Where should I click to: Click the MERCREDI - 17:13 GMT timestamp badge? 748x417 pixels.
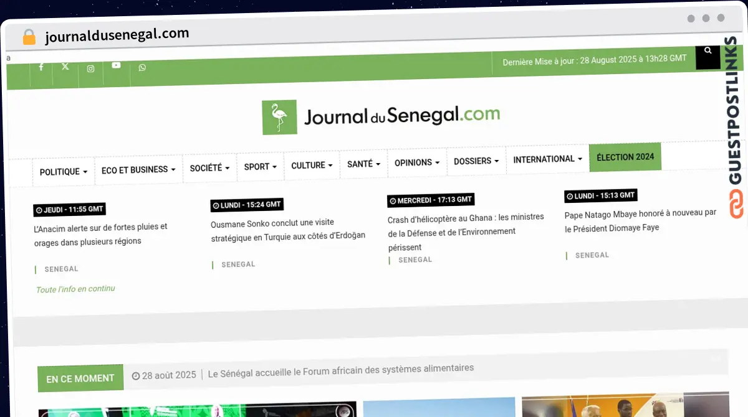tap(431, 200)
